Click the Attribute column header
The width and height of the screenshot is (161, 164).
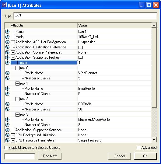44,26
